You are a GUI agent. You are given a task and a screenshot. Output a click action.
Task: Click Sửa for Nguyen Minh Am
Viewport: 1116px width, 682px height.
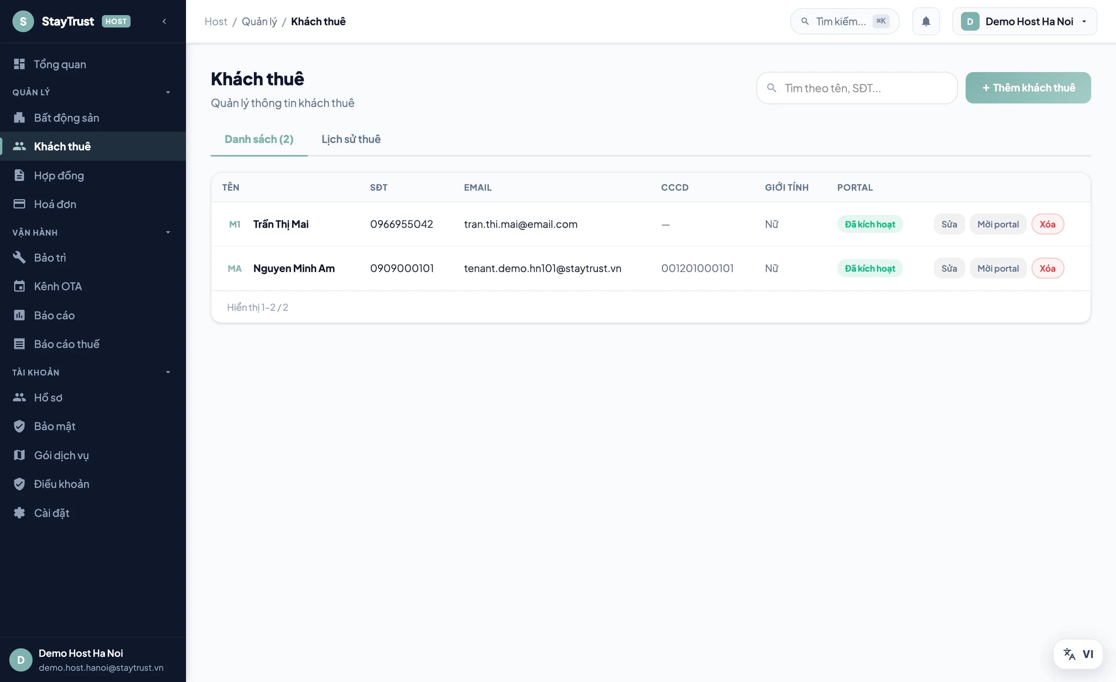pos(949,268)
